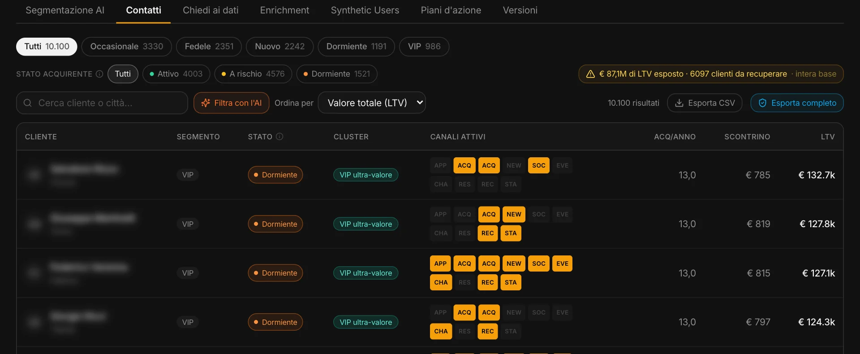
Task: Click the € 797 scontrino value
Action: pos(758,322)
